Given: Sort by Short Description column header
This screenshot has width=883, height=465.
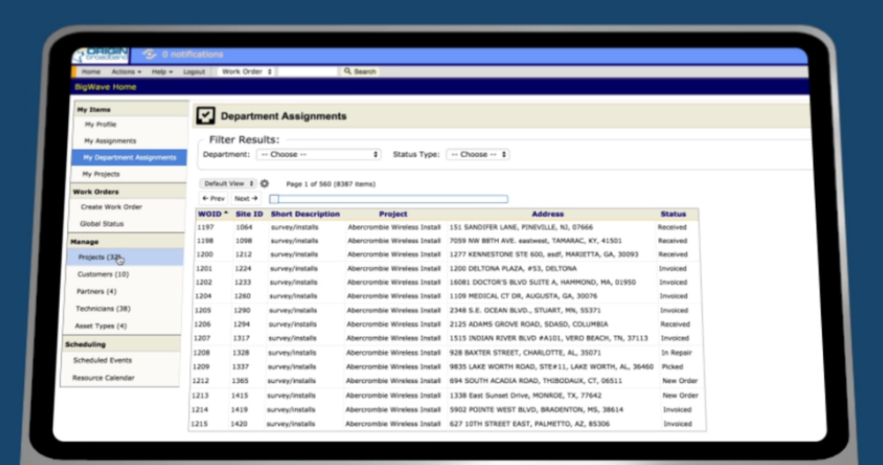Looking at the screenshot, I should coord(306,214).
